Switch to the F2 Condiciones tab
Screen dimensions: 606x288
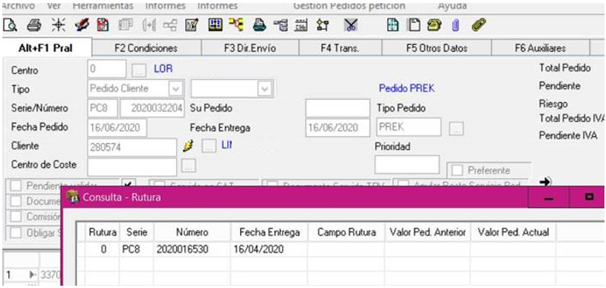coord(146,49)
